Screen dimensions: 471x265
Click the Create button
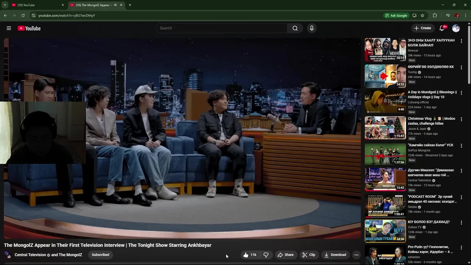coord(422,28)
